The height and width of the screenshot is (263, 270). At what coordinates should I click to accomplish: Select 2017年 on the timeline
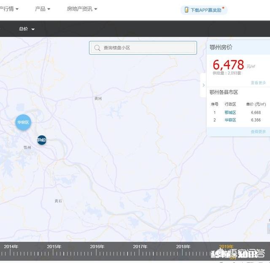click(x=140, y=247)
